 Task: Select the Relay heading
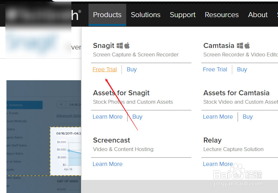[x=213, y=140]
